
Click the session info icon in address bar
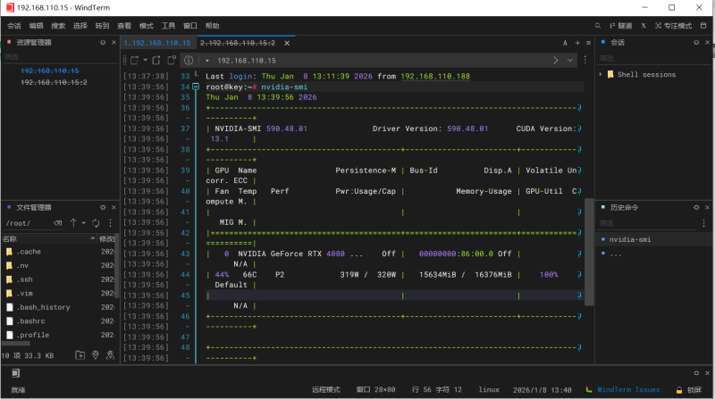189,60
